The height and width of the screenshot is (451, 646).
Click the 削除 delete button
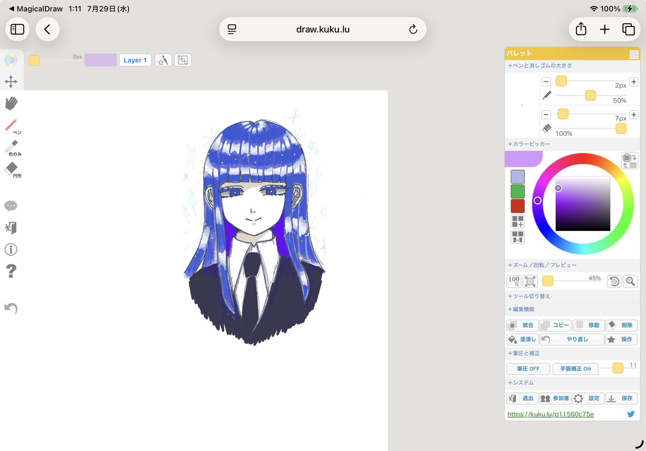621,325
